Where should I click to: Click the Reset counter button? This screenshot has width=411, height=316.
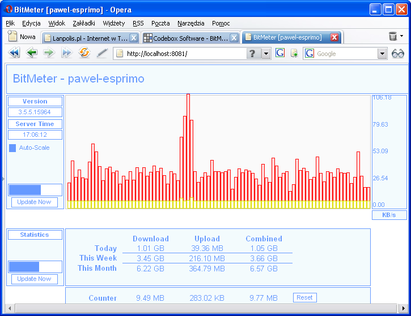[305, 297]
